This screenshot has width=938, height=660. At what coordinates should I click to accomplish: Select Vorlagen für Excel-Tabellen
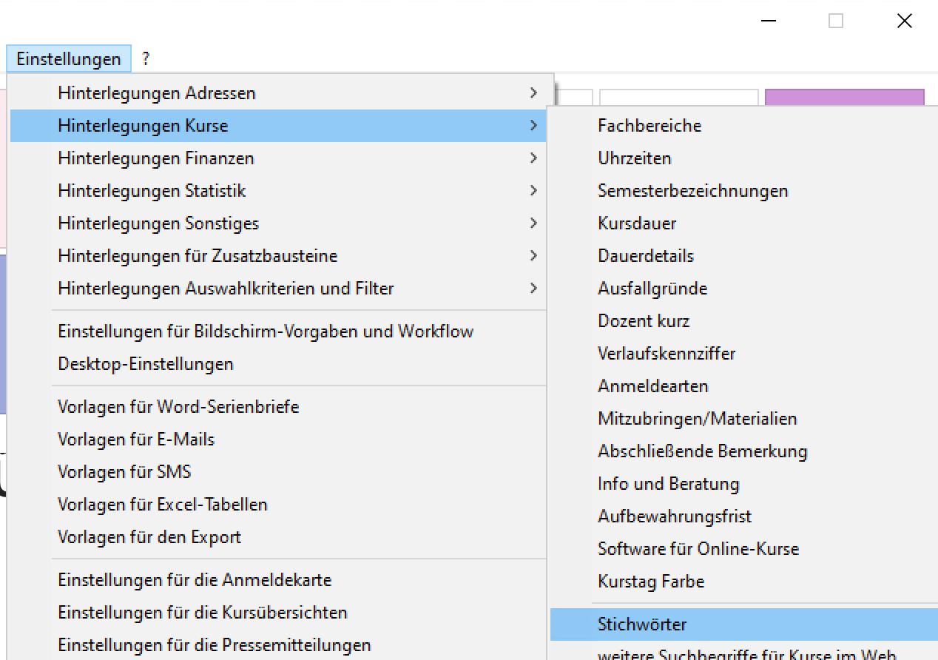point(278,505)
